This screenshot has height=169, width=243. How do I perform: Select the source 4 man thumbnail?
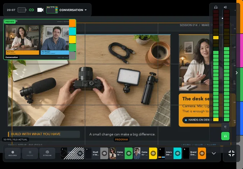pyautogui.click(x=137, y=153)
